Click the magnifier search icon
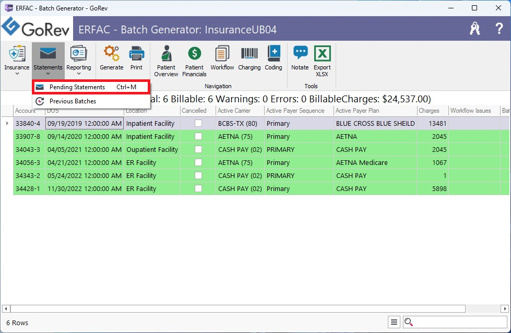511x333 pixels. [x=408, y=322]
